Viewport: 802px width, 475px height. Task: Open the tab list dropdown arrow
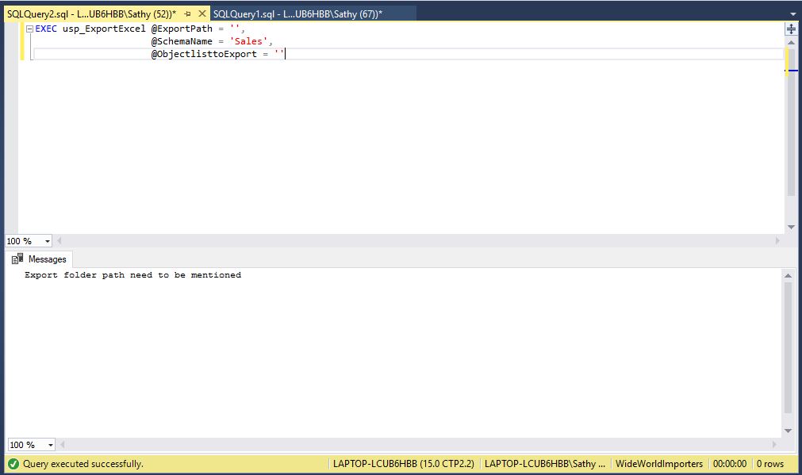click(792, 13)
